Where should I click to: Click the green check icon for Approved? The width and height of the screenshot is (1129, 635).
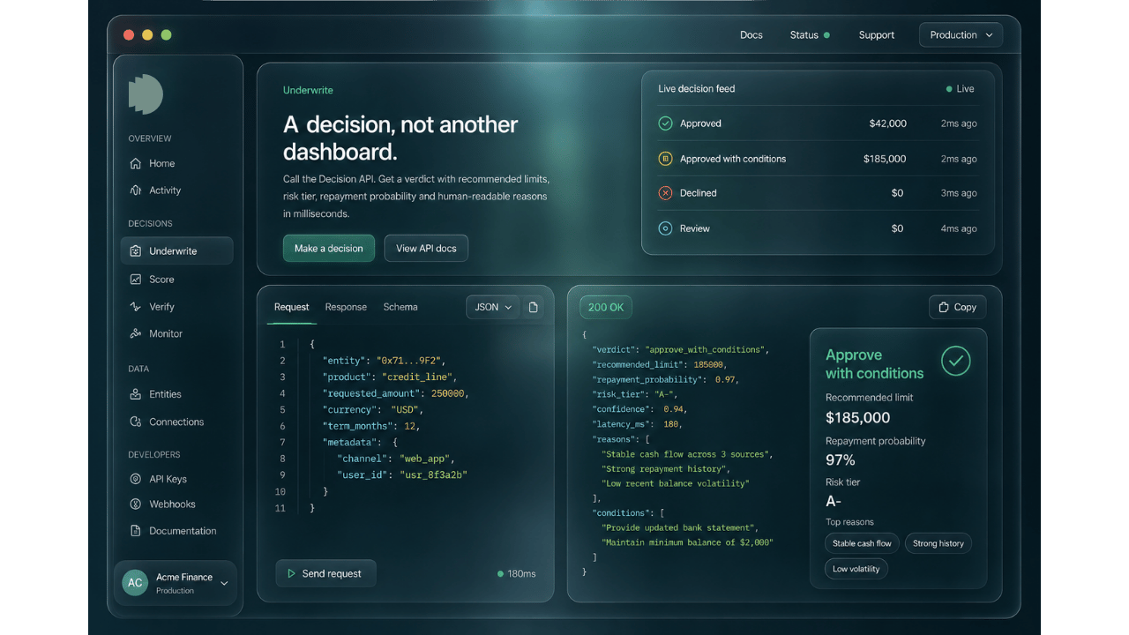(x=666, y=123)
